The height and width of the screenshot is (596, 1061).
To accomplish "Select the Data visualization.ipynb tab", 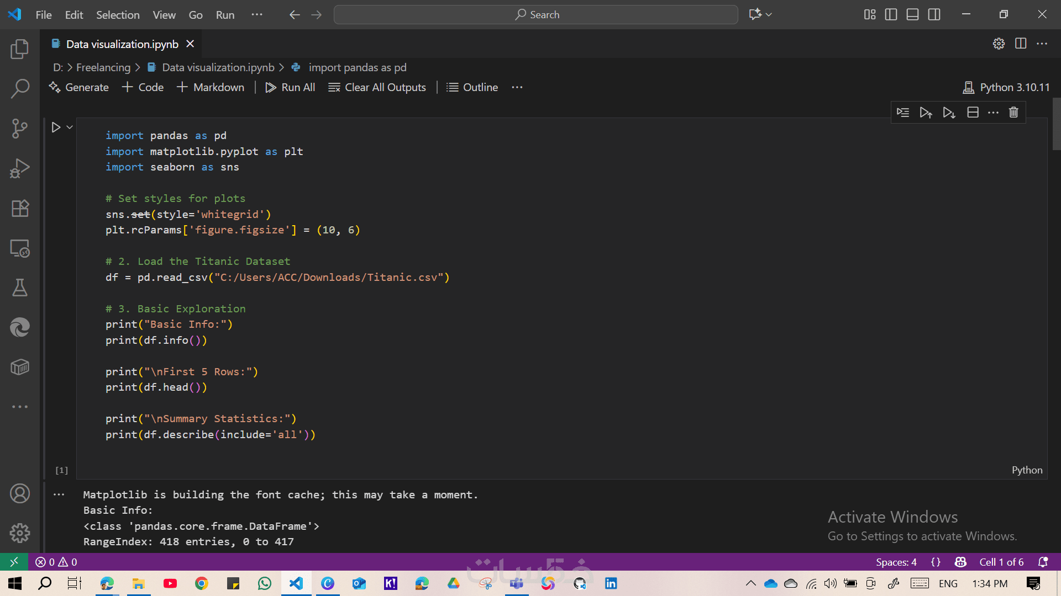I will [x=122, y=44].
